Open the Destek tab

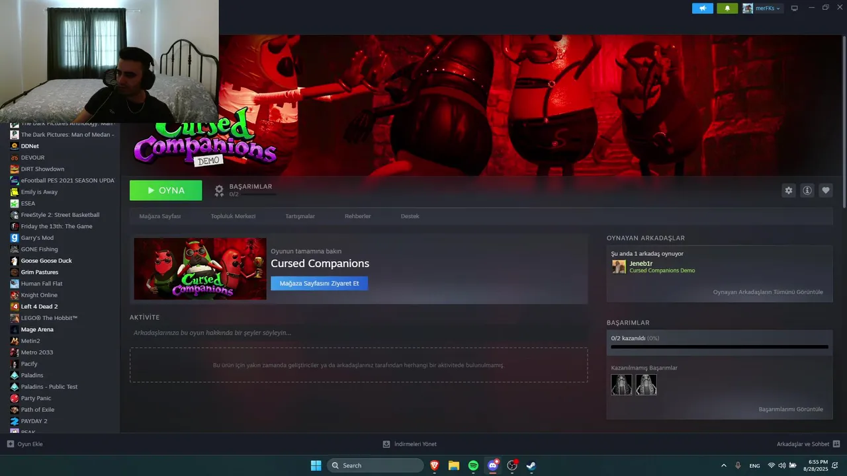tap(410, 216)
